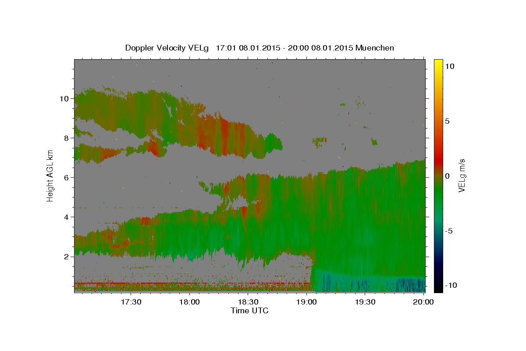Click the 18:00 time tick label
The width and height of the screenshot is (526, 351).
189,302
